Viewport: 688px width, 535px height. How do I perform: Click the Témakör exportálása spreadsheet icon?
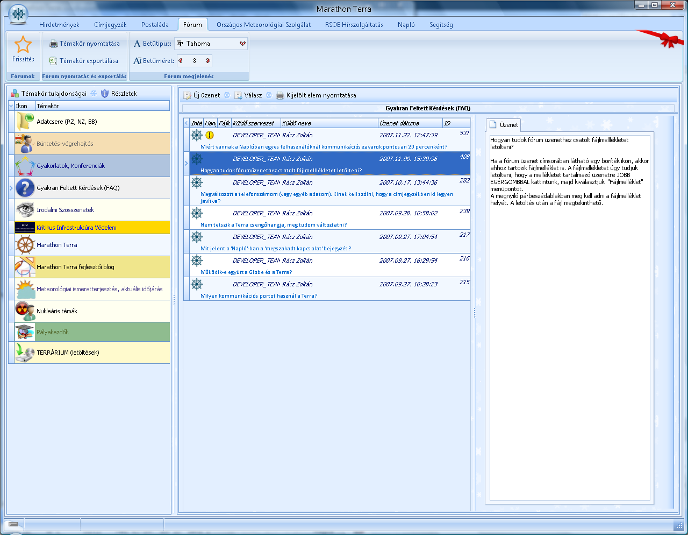[53, 61]
